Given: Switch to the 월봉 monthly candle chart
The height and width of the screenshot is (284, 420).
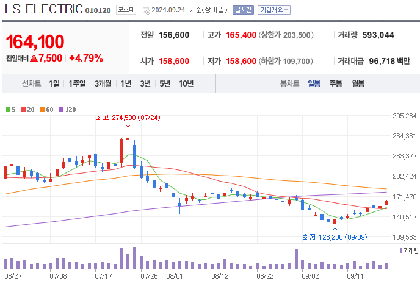Looking at the screenshot, I should pos(358,83).
